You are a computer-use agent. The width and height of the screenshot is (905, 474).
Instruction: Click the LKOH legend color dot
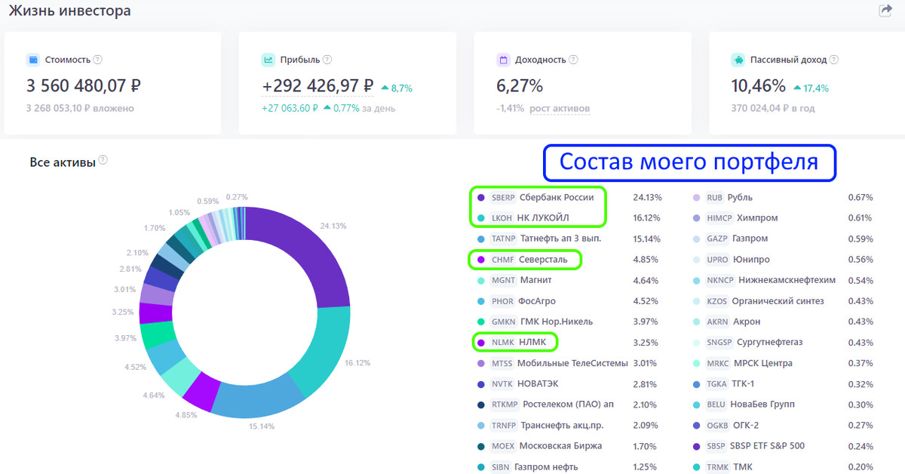480,218
